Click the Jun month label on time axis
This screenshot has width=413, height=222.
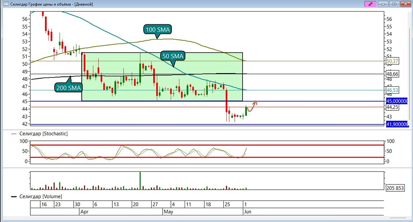(247, 212)
